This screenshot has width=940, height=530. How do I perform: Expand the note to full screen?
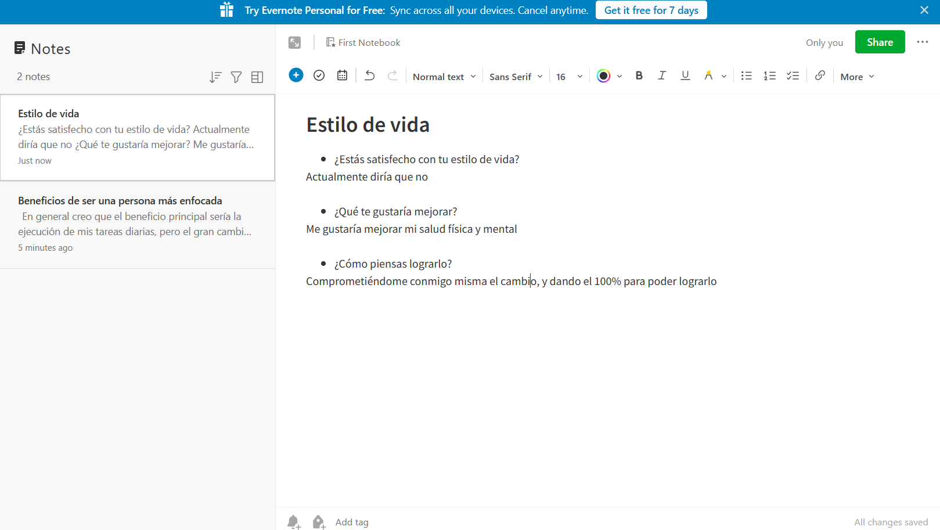[295, 42]
